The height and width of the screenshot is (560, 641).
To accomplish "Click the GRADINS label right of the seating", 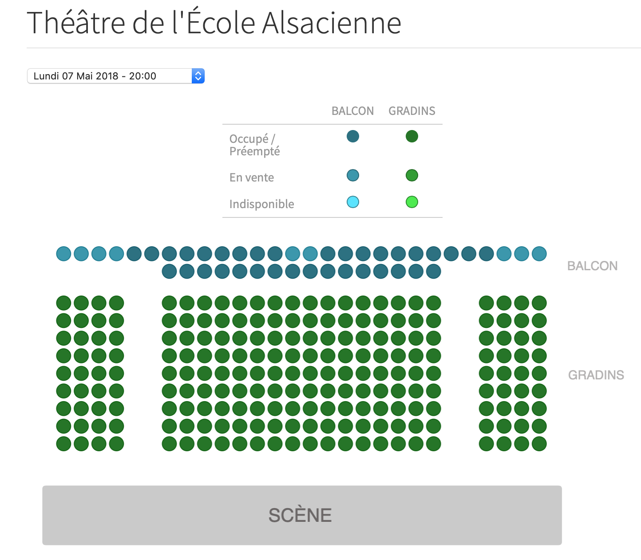I will (x=596, y=375).
